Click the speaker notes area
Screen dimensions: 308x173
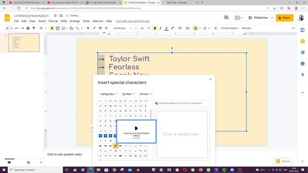click(64, 155)
